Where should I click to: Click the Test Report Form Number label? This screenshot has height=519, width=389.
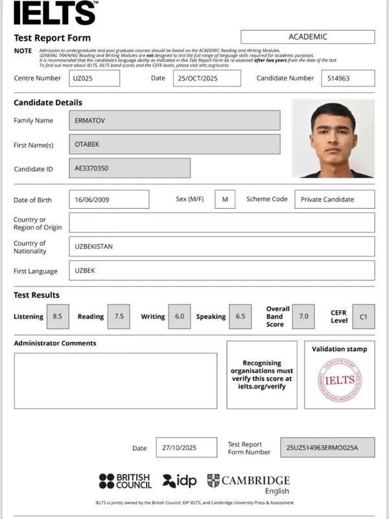pyautogui.click(x=249, y=448)
